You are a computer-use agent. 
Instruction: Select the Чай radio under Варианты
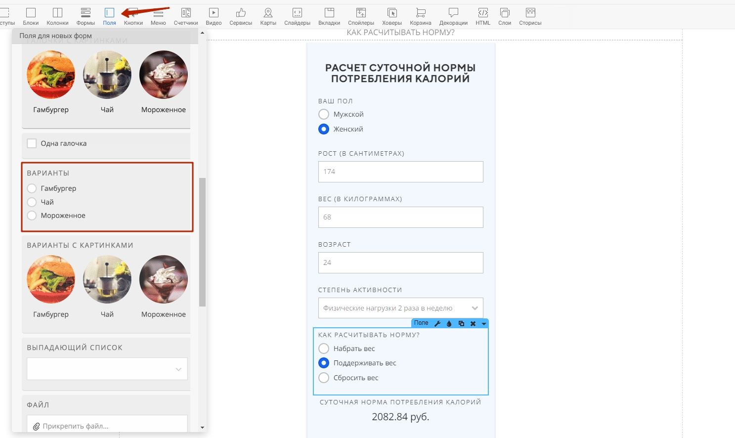(x=32, y=202)
